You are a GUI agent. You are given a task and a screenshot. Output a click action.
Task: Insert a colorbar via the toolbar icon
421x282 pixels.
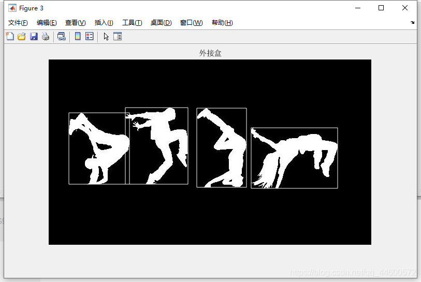tap(78, 36)
